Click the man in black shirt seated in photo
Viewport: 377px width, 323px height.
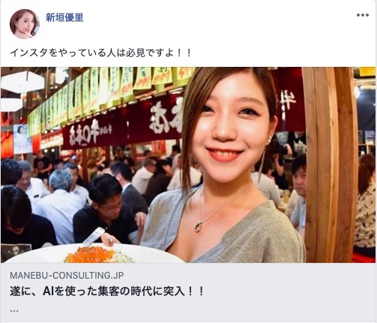[x=106, y=210]
